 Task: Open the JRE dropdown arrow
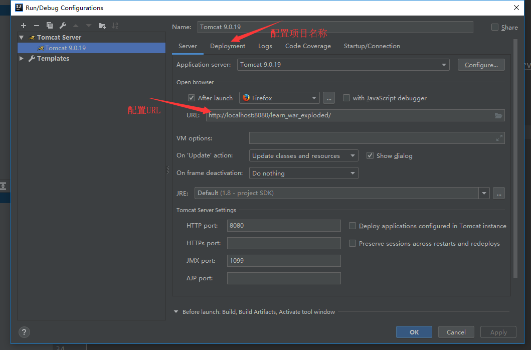tap(484, 193)
